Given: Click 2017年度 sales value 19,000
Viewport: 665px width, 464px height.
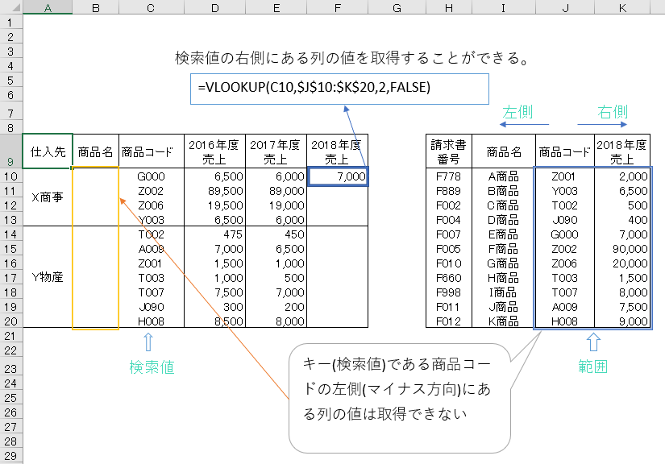Looking at the screenshot, I should [x=276, y=205].
